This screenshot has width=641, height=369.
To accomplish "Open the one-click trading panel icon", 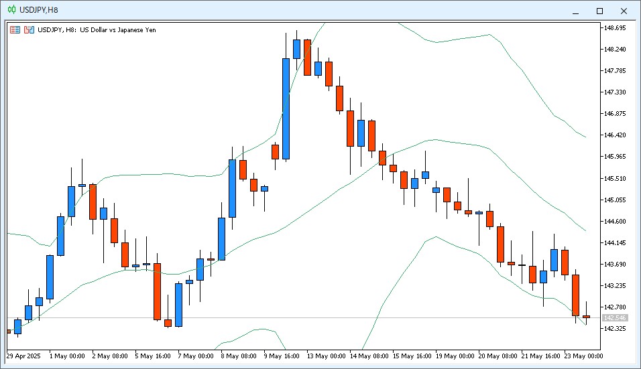I will coord(15,29).
